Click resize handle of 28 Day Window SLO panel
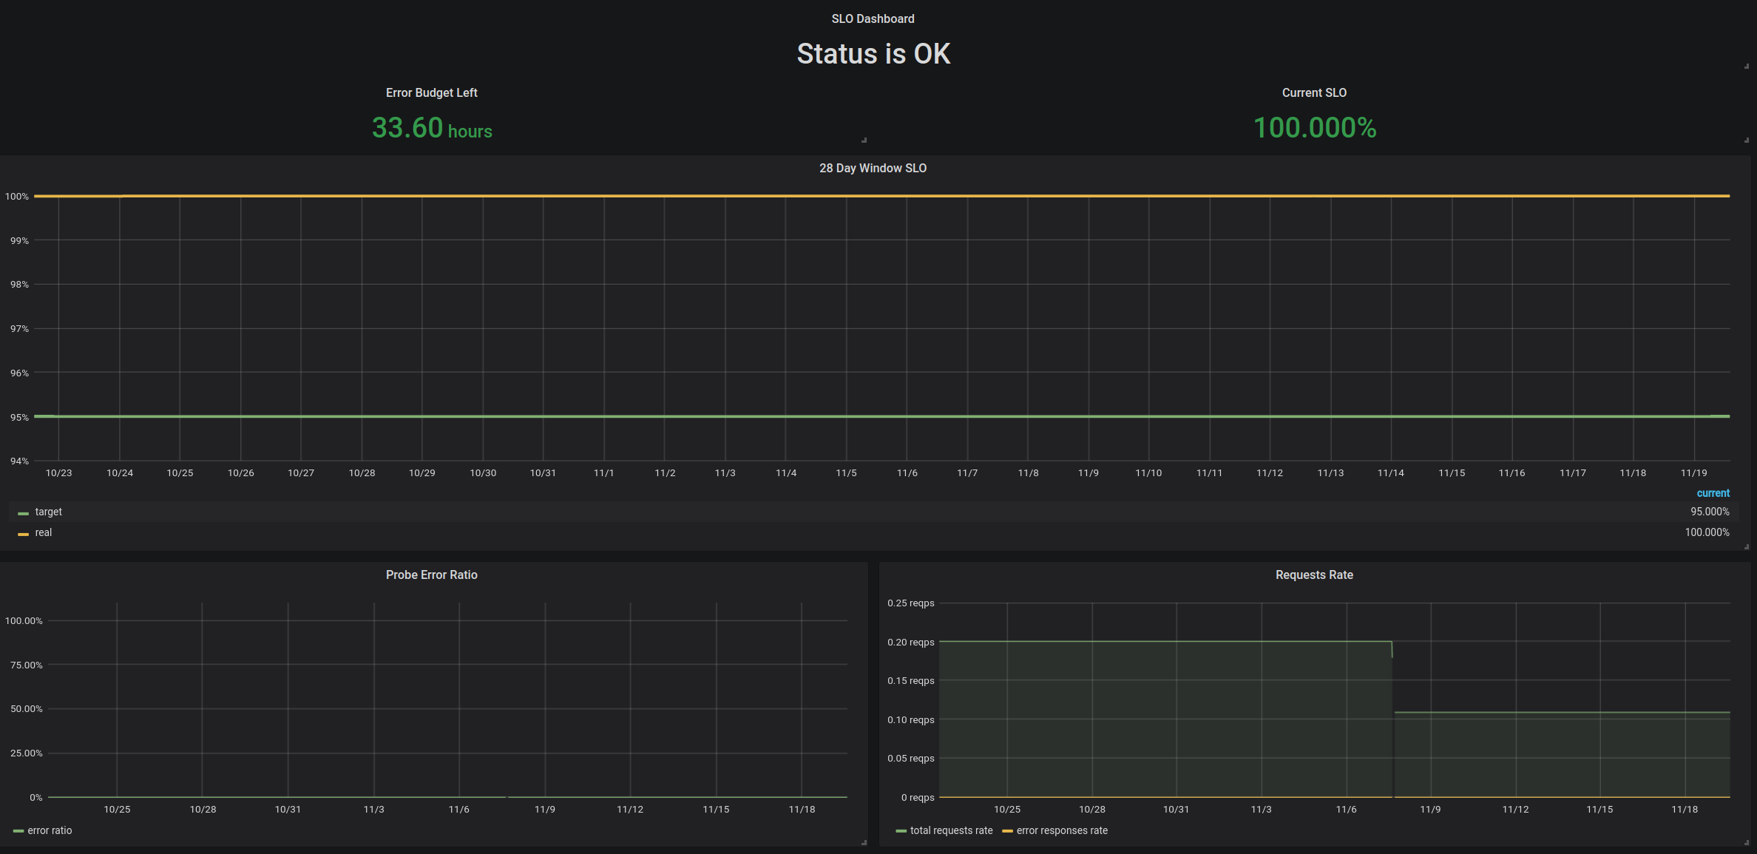Image resolution: width=1757 pixels, height=854 pixels. [x=1747, y=547]
